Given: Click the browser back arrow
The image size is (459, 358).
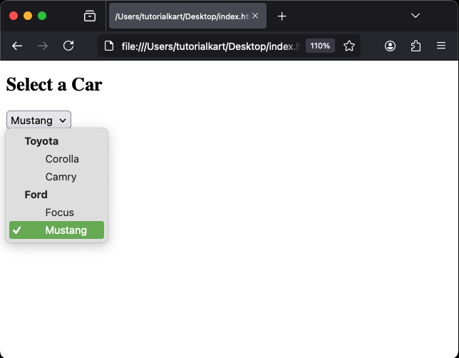Looking at the screenshot, I should coord(17,46).
